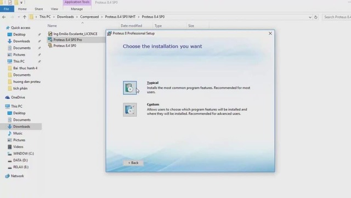Go back in Explorer history

(x=4, y=17)
